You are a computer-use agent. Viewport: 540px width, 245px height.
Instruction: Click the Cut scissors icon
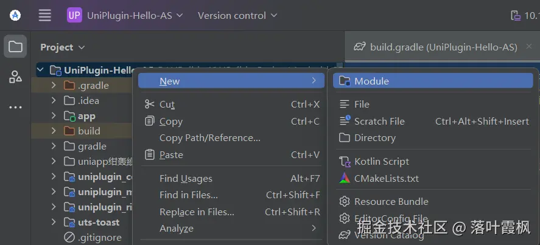click(x=150, y=104)
